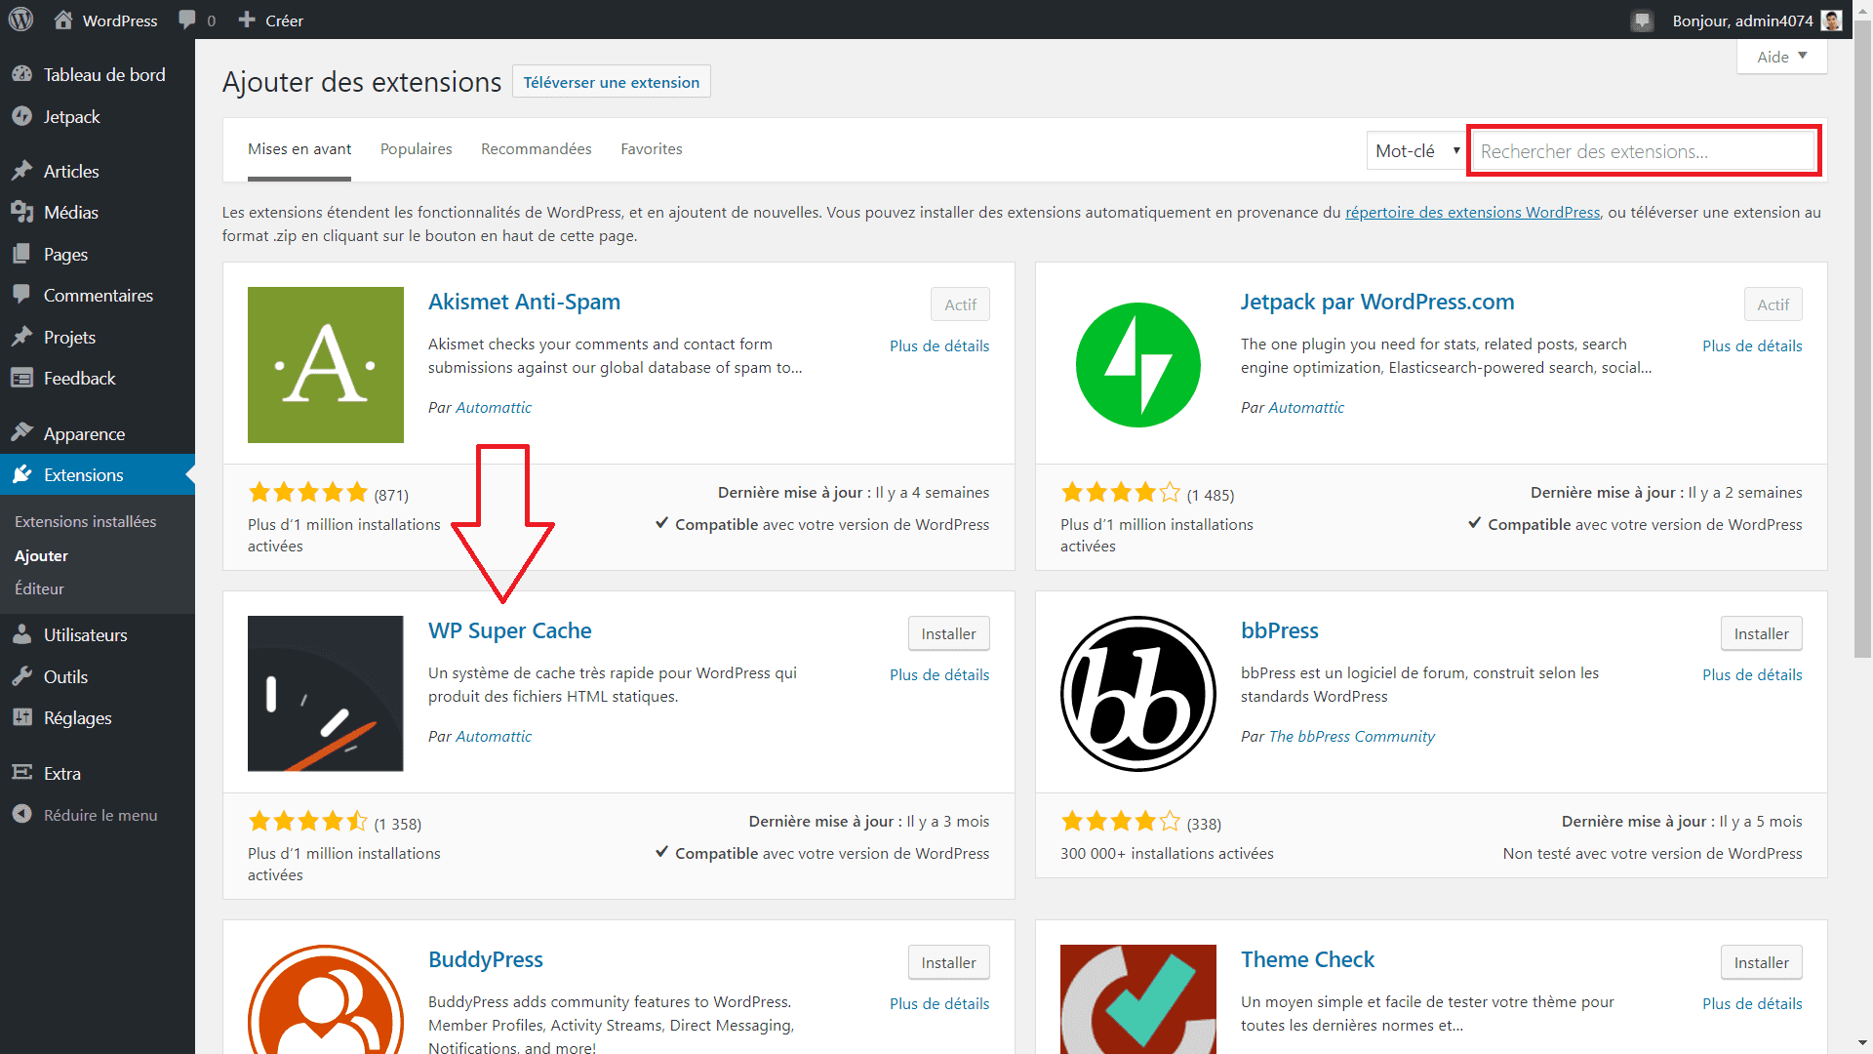Screen dimensions: 1873x1054
Task: Click the Apparence paintbrush icon
Action: [x=21, y=432]
